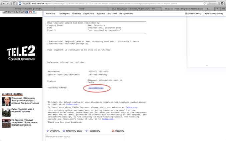
Task: Open Переложить в папку menu
Action: 213,14
